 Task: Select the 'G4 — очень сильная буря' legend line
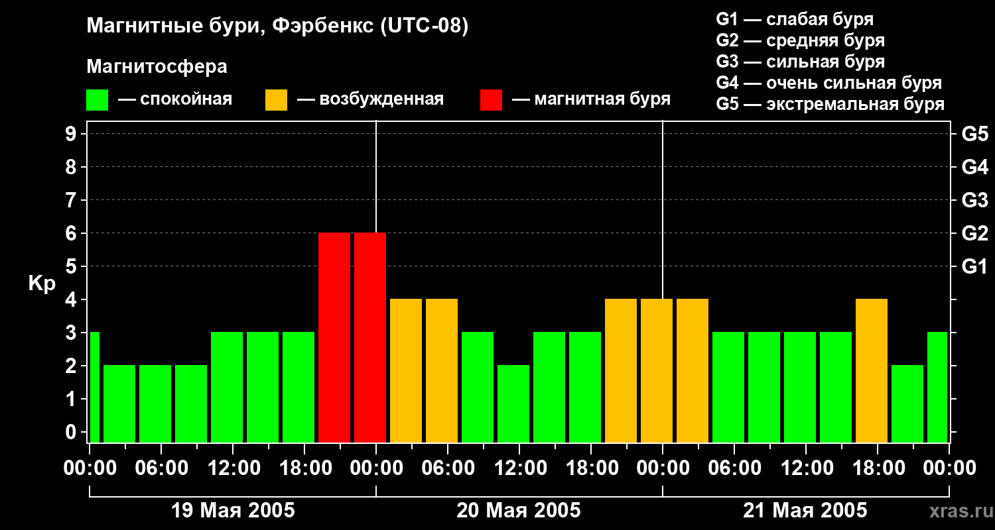click(829, 82)
